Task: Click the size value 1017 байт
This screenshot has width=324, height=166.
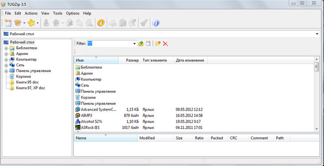Action: click(130, 128)
